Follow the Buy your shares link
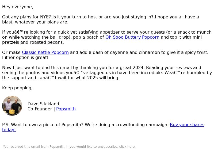The height and width of the screenshot is (160, 214). coord(103,127)
